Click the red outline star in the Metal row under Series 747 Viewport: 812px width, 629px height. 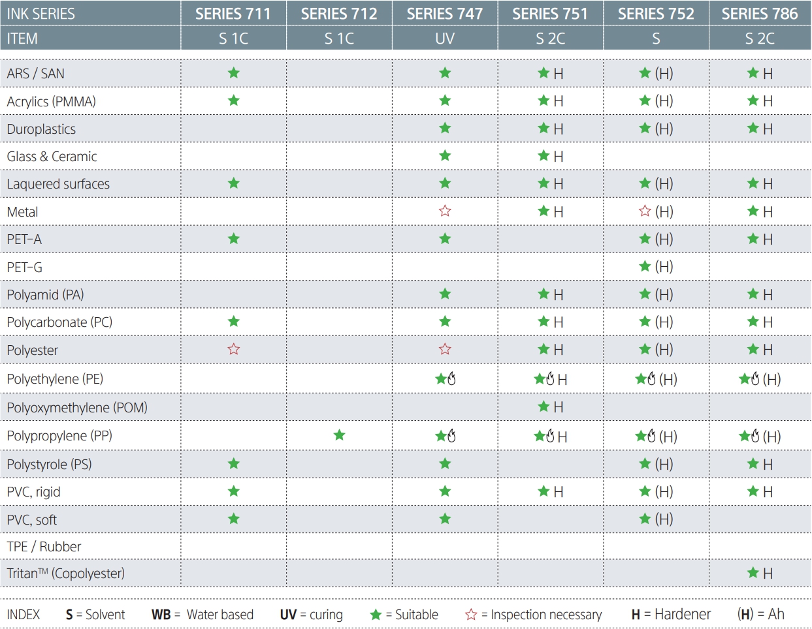coord(445,211)
